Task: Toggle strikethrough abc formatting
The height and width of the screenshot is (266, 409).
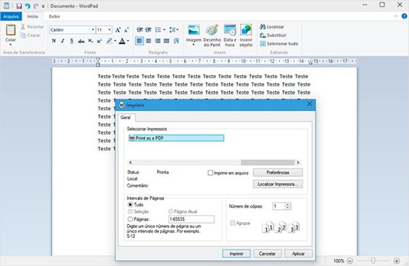Action: [x=81, y=41]
